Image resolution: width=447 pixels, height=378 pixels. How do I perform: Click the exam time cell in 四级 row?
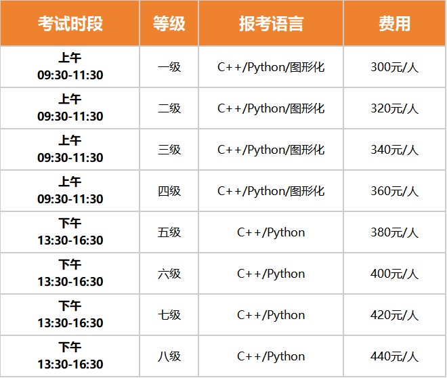(70, 191)
